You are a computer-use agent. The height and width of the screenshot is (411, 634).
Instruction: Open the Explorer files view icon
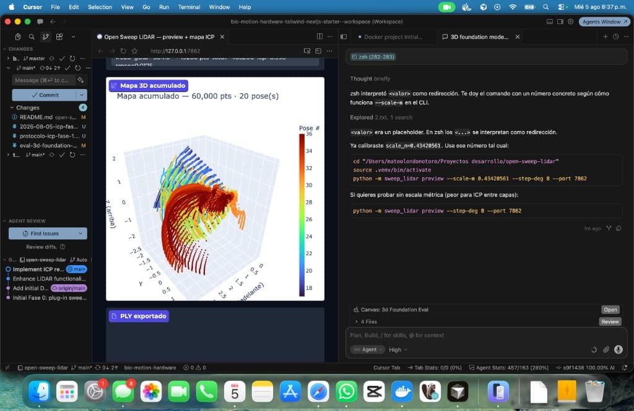pyautogui.click(x=18, y=36)
